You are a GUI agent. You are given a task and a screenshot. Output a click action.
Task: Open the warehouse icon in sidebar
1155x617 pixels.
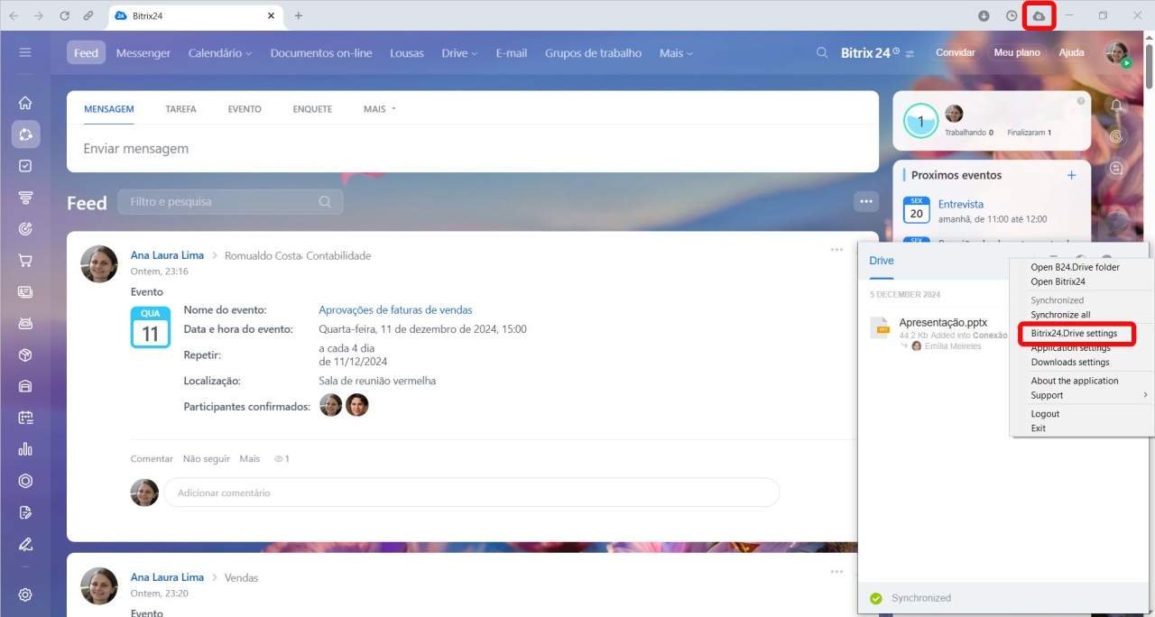pos(25,387)
